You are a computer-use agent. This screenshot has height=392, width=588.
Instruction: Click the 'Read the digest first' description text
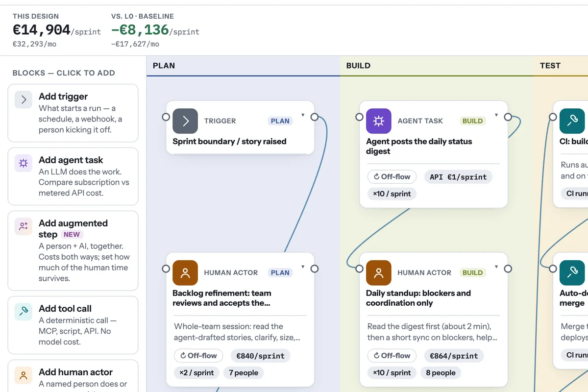(x=433, y=332)
